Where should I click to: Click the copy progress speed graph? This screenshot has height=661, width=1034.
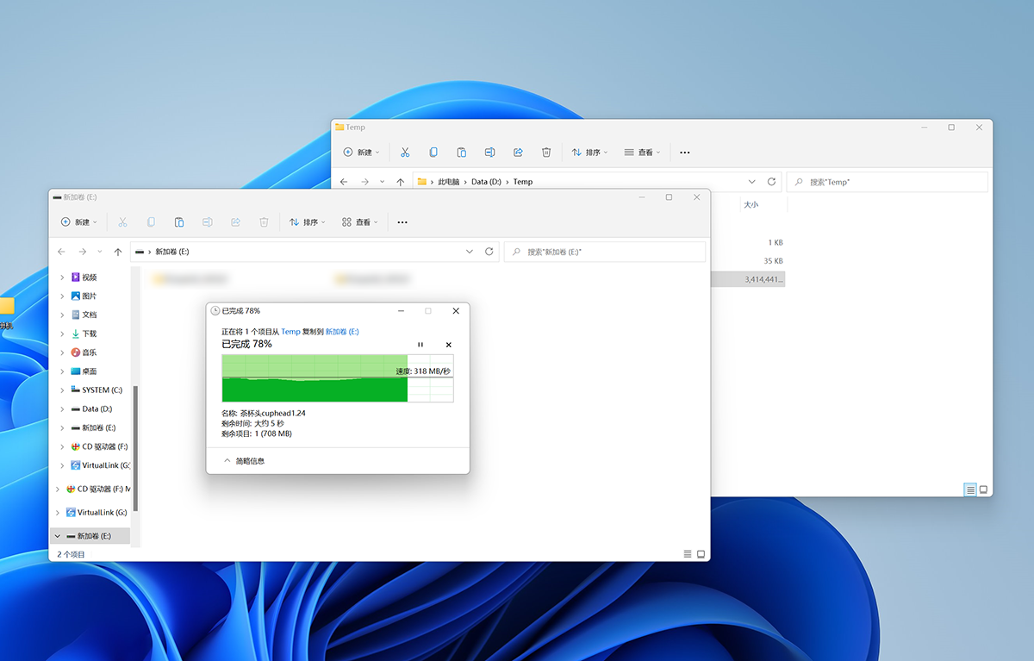338,377
